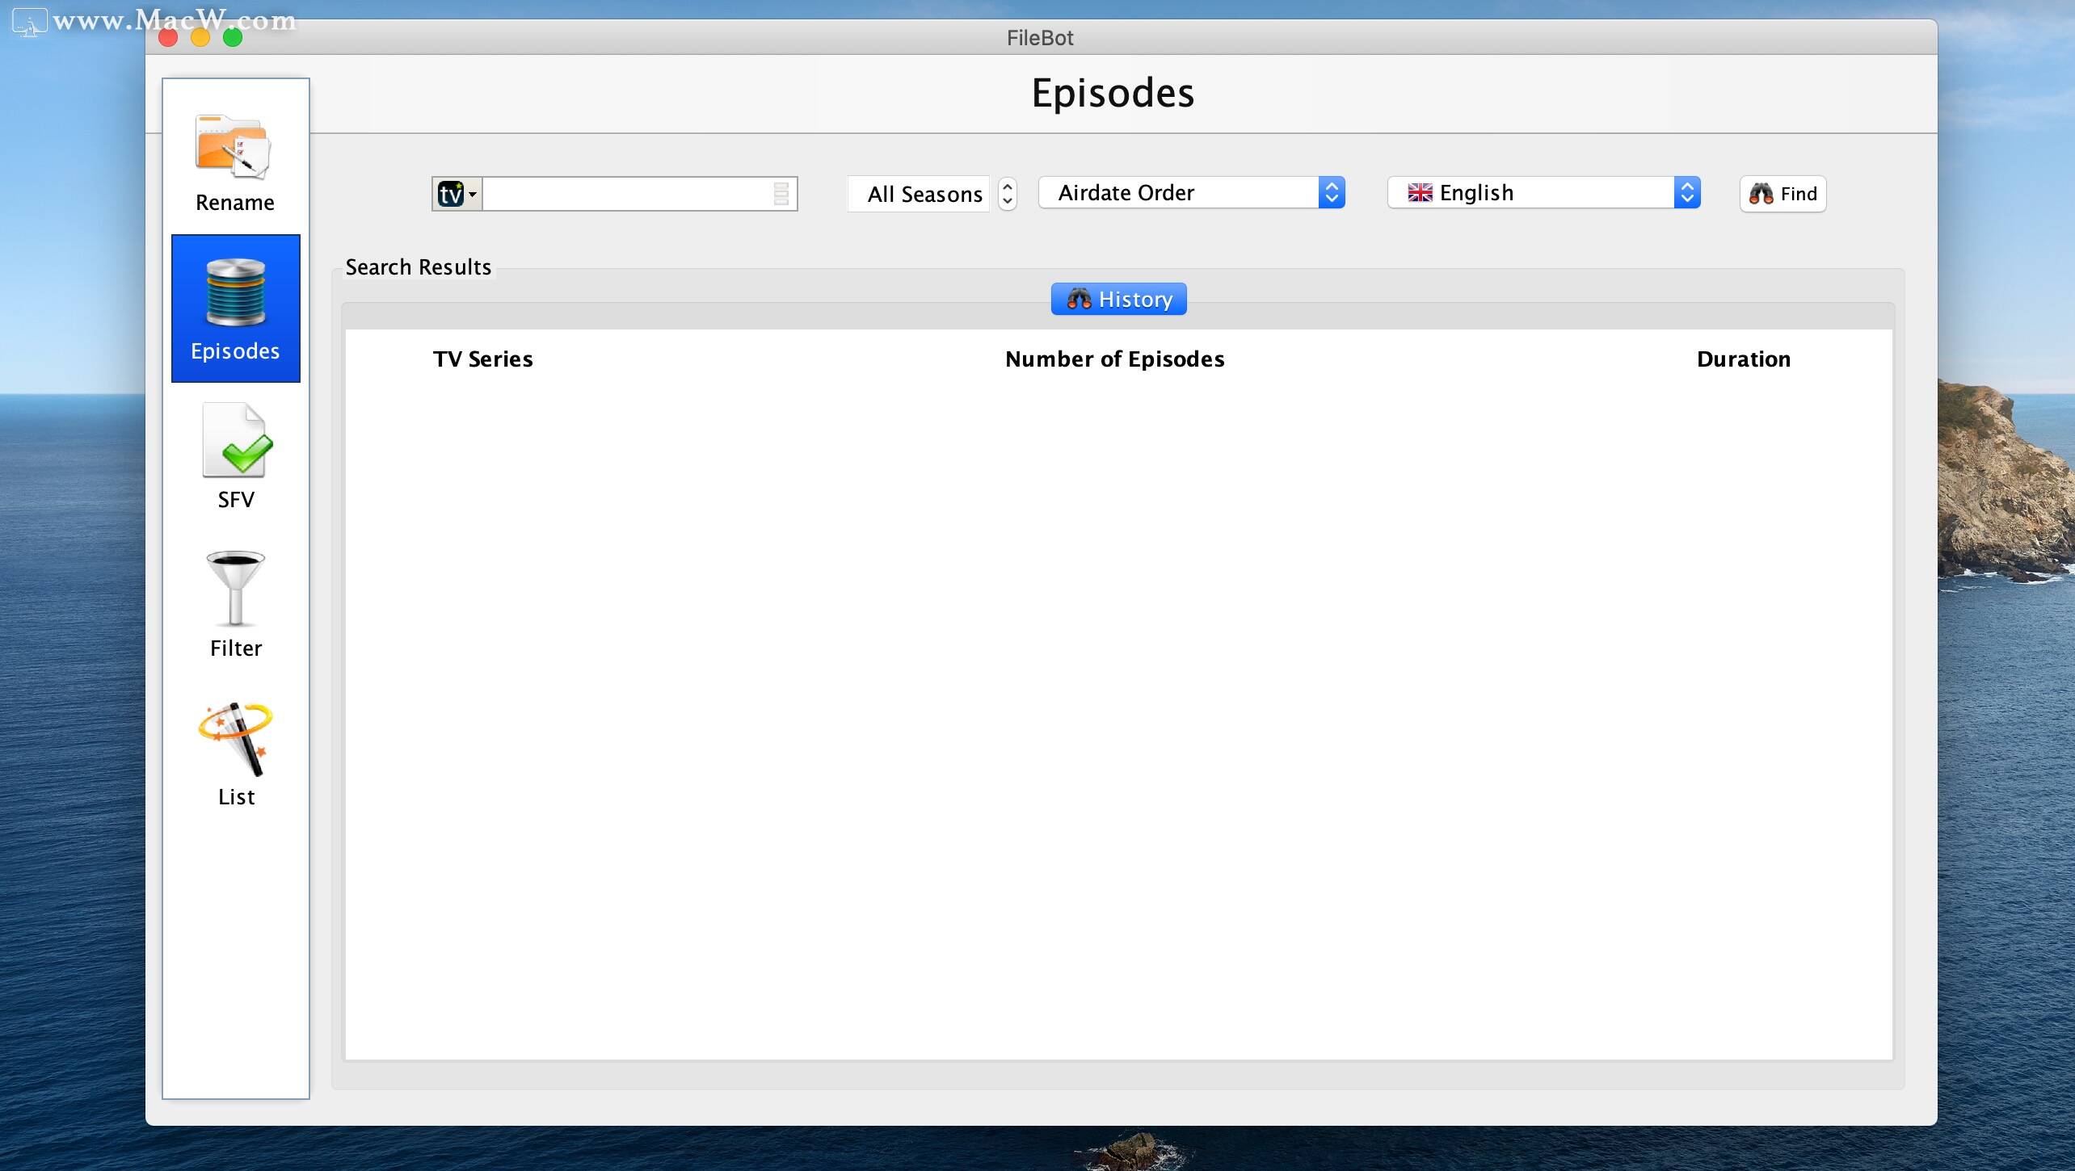This screenshot has width=2075, height=1171.
Task: Open search history list in input field
Action: coord(781,194)
